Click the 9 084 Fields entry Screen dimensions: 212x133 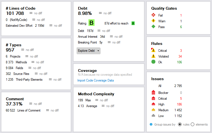14,68
